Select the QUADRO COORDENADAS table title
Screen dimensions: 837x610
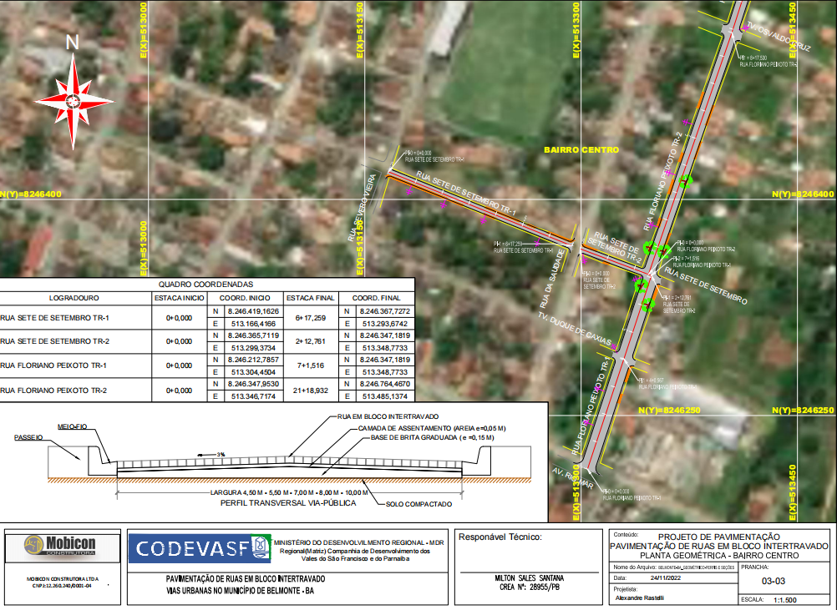(205, 284)
